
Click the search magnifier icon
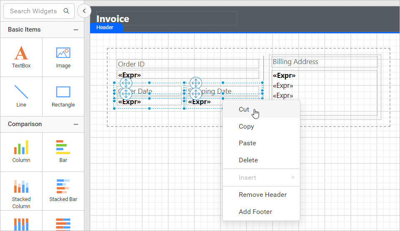coord(66,11)
